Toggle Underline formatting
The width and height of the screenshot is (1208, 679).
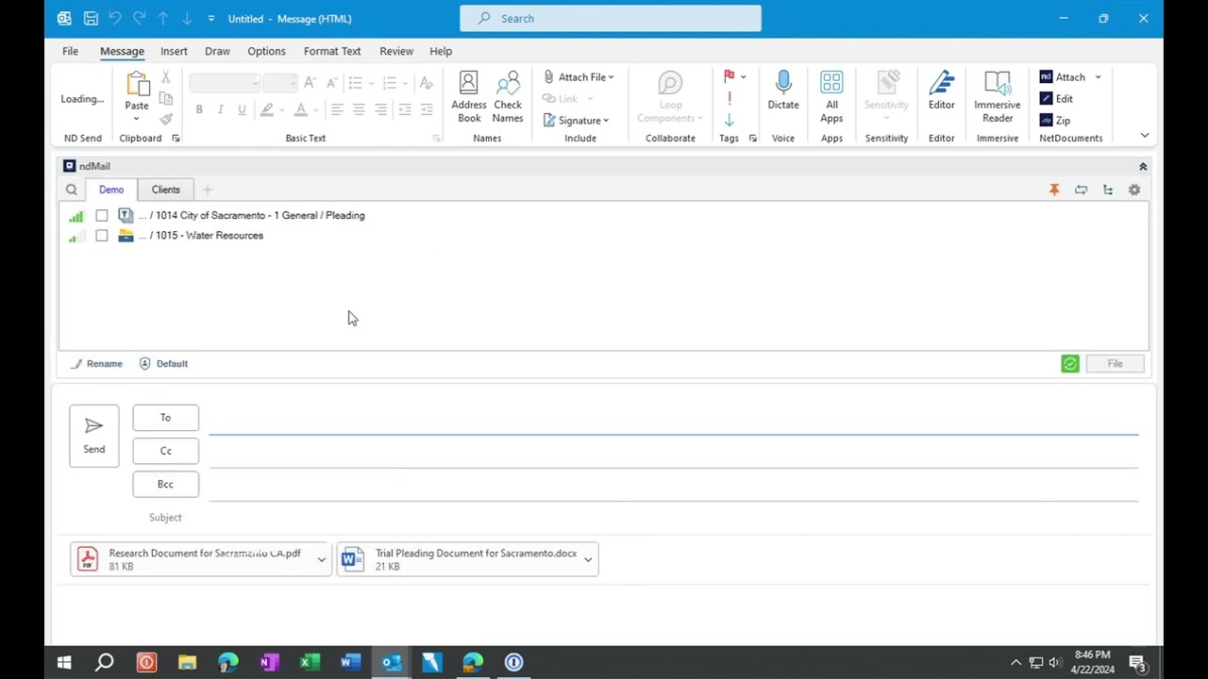coord(242,109)
